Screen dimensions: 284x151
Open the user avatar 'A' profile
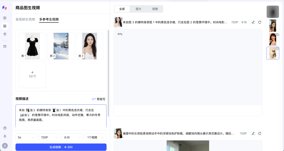pos(5,146)
